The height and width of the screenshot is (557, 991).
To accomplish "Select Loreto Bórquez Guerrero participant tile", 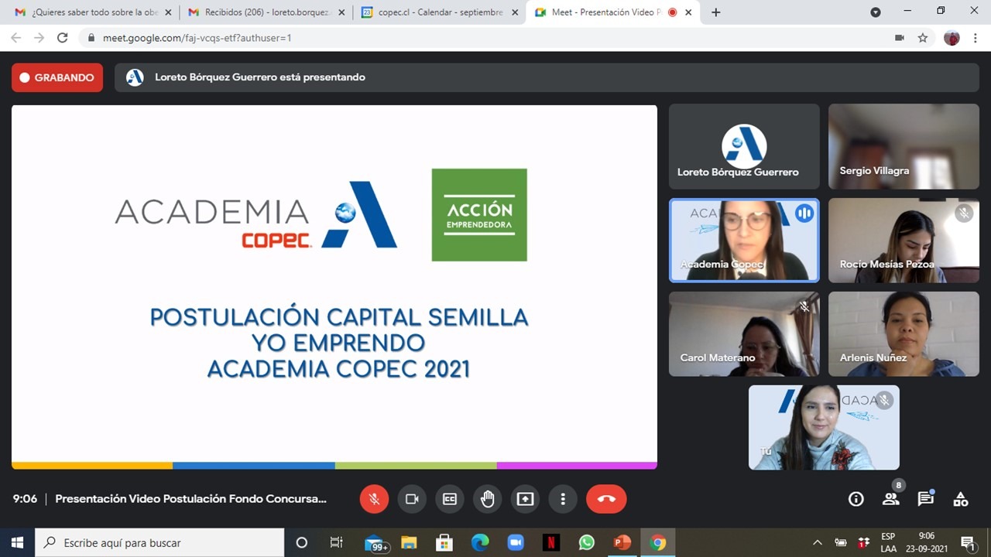I will [744, 146].
